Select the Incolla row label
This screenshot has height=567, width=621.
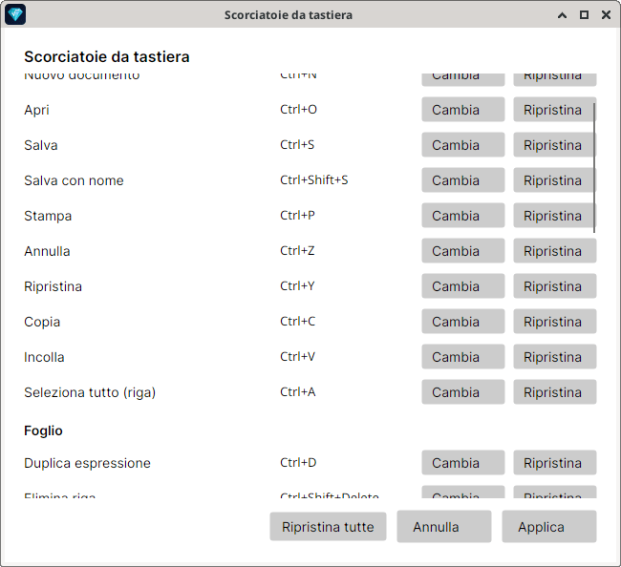point(44,357)
